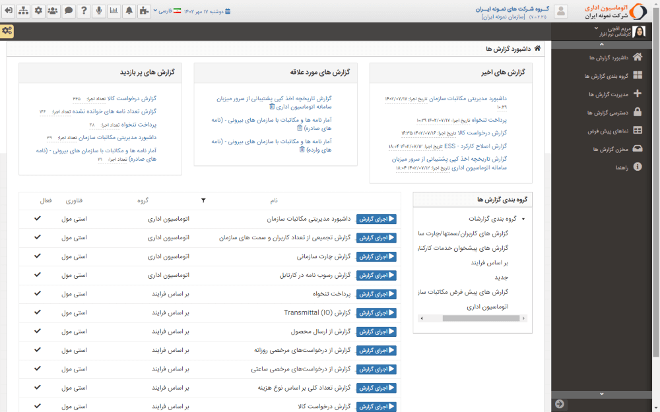
Task: Open the settings gear icon in the top toolbar
Action: tap(38, 11)
